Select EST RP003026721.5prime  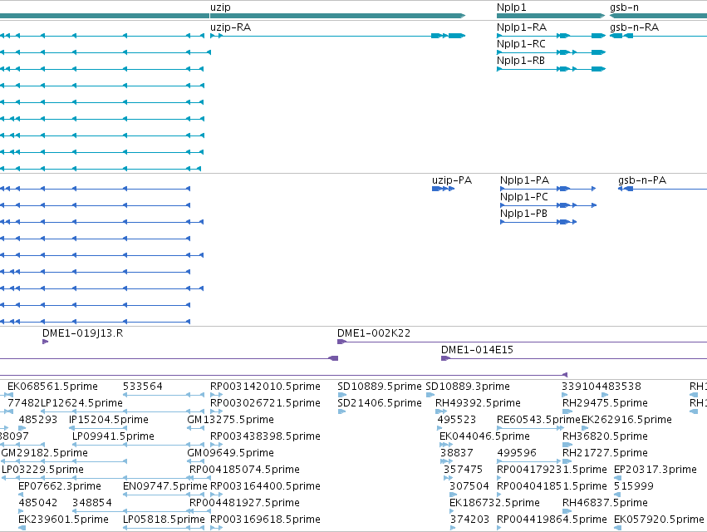(x=265, y=403)
